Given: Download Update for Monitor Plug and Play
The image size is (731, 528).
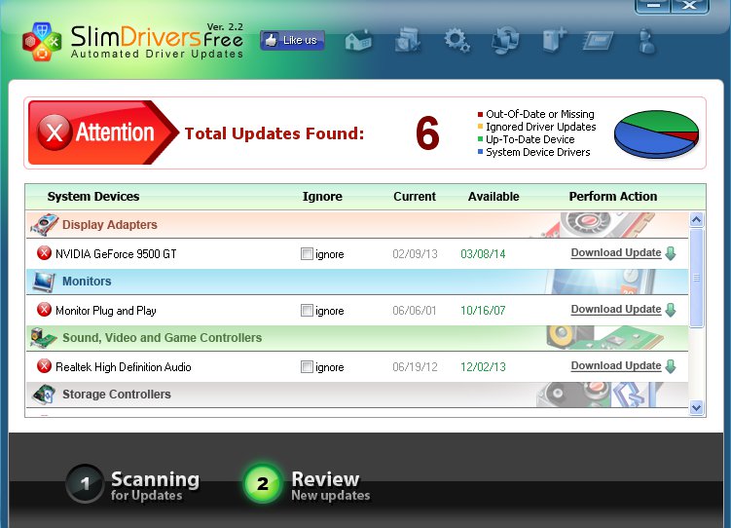Looking at the screenshot, I should (616, 309).
